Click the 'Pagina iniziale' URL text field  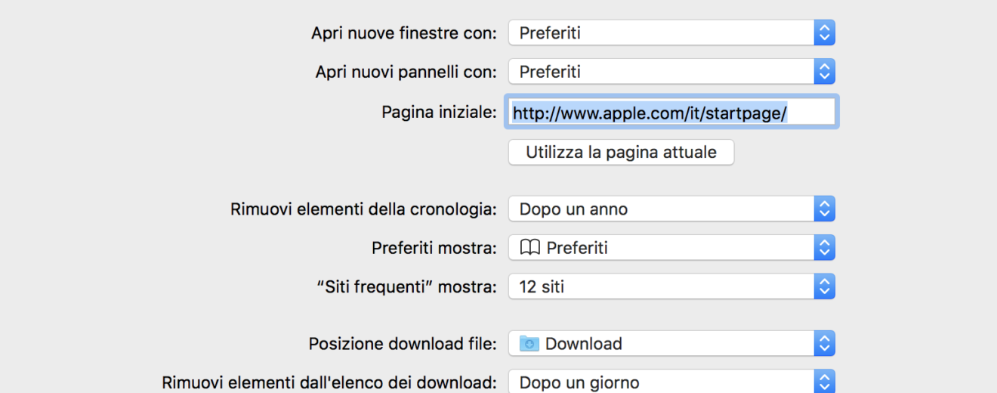(672, 113)
